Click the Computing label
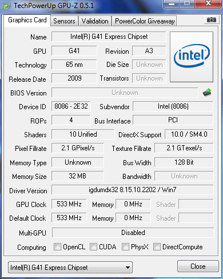Screen dimensions: 223x279 [x=31, y=248]
